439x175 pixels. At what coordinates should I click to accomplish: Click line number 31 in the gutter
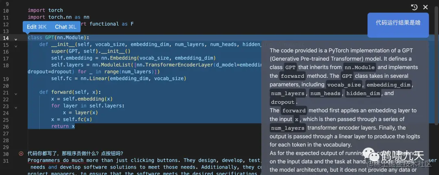[6, 161]
